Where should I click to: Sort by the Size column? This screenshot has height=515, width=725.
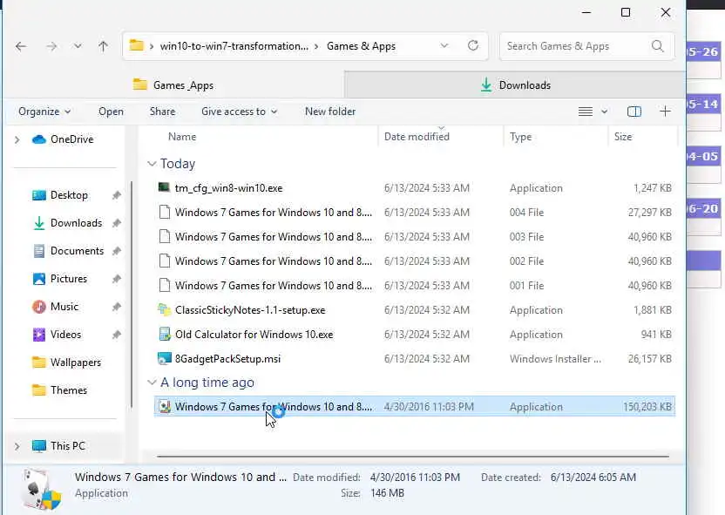[623, 137]
